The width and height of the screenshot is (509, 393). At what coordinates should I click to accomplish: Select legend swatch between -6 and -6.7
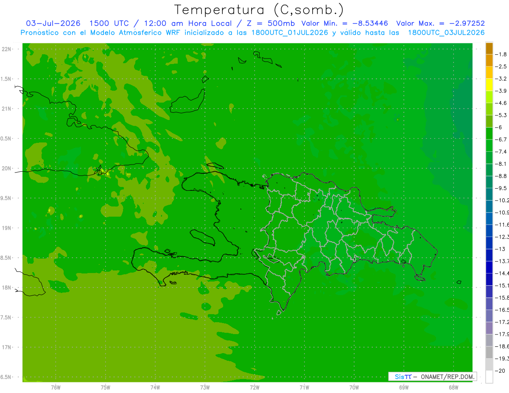point(489,134)
